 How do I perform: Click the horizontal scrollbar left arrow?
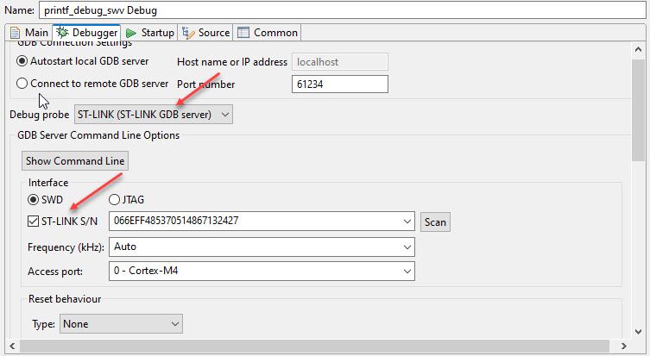tap(12, 346)
